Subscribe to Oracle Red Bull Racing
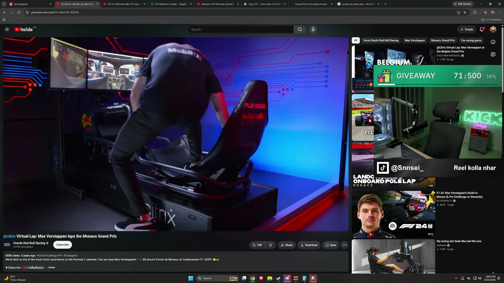Image resolution: width=504 pixels, height=283 pixels. tap(63, 245)
